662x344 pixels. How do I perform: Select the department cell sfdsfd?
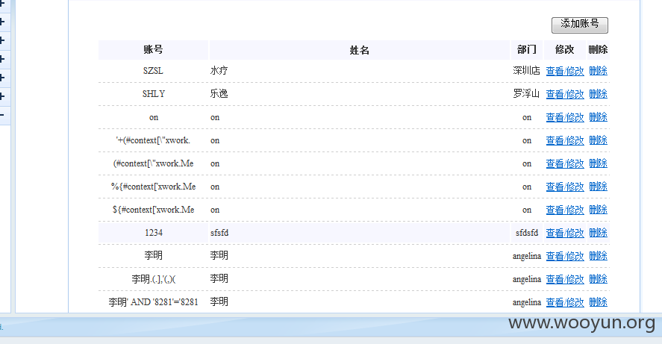tap(526, 233)
